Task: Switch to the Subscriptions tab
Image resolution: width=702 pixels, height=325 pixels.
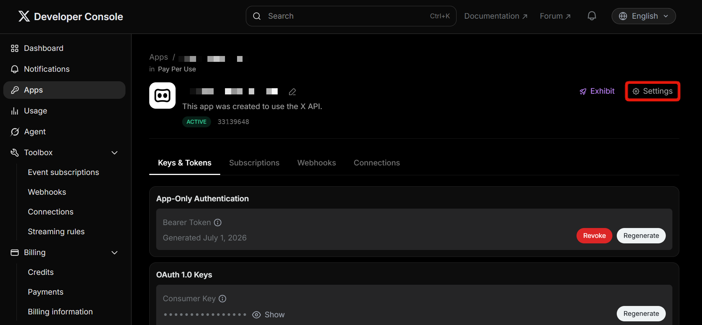Action: 254,163
